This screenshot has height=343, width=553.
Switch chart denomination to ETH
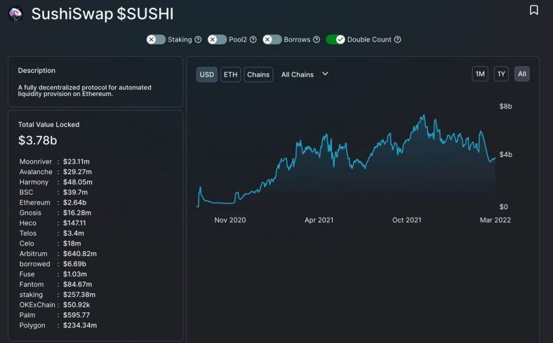(230, 74)
